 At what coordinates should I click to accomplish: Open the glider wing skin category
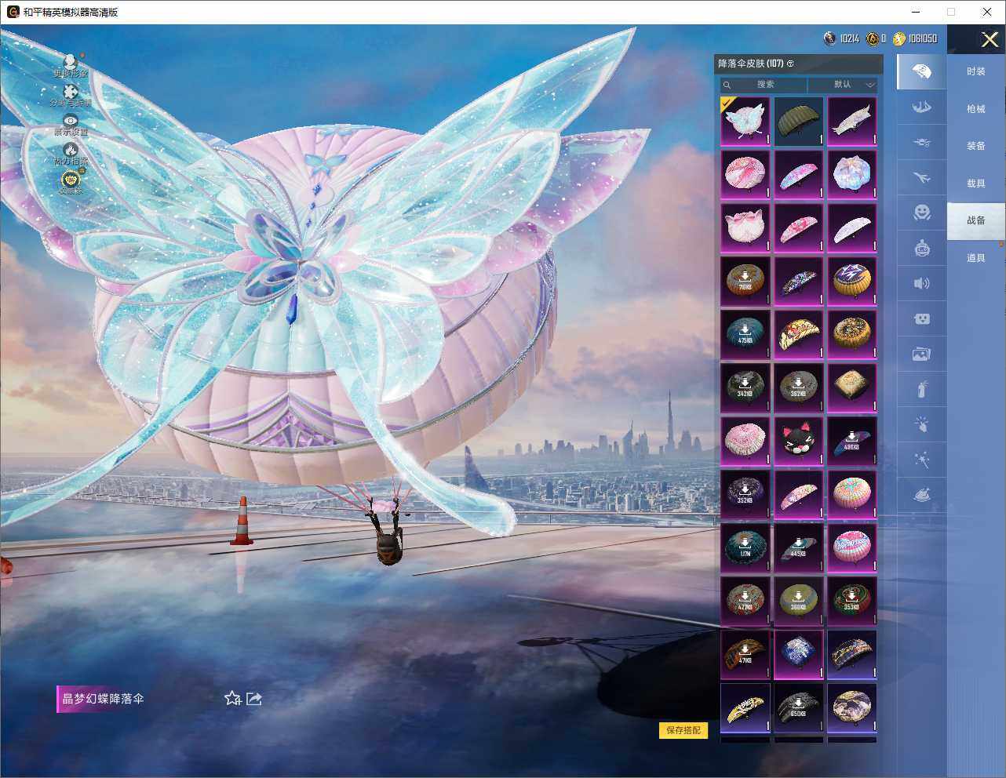[922, 107]
